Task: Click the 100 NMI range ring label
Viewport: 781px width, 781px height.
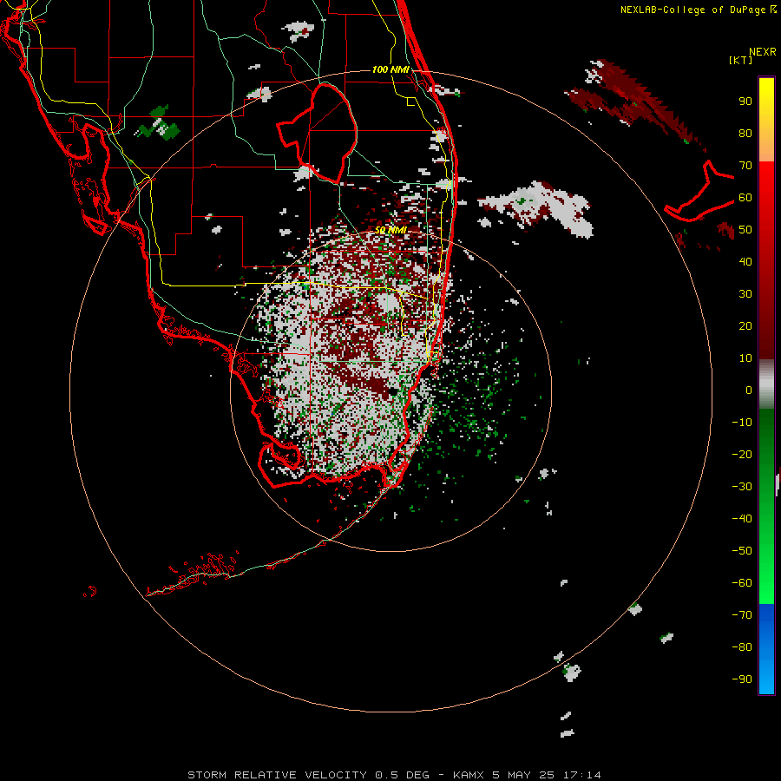Action: click(x=390, y=69)
